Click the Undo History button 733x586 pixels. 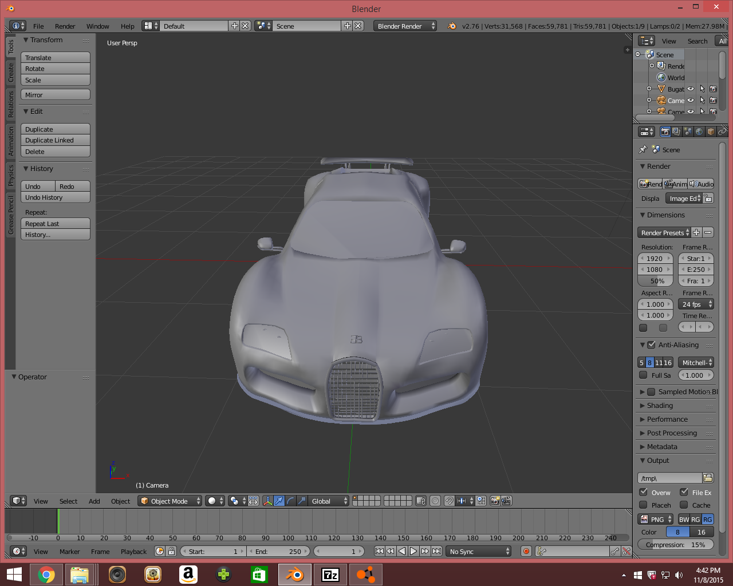(56, 197)
